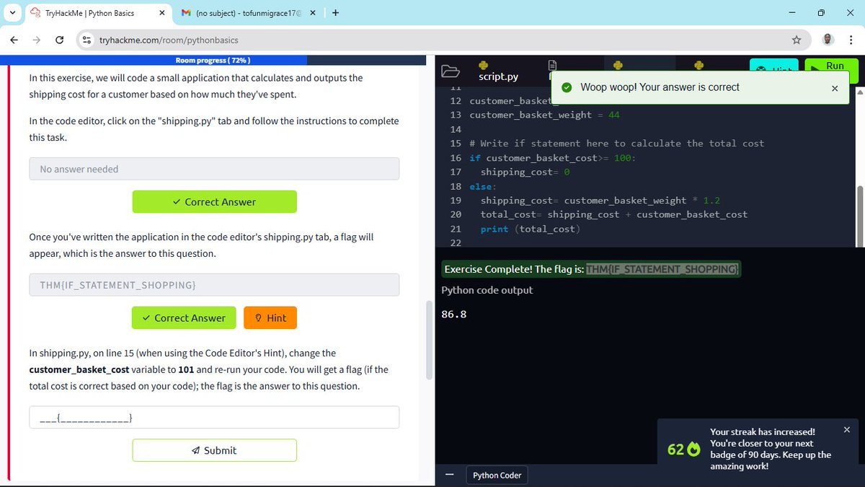Click the TryHackMe favicon on first tab

(35, 13)
